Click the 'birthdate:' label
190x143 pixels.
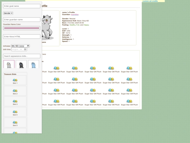[7, 46]
